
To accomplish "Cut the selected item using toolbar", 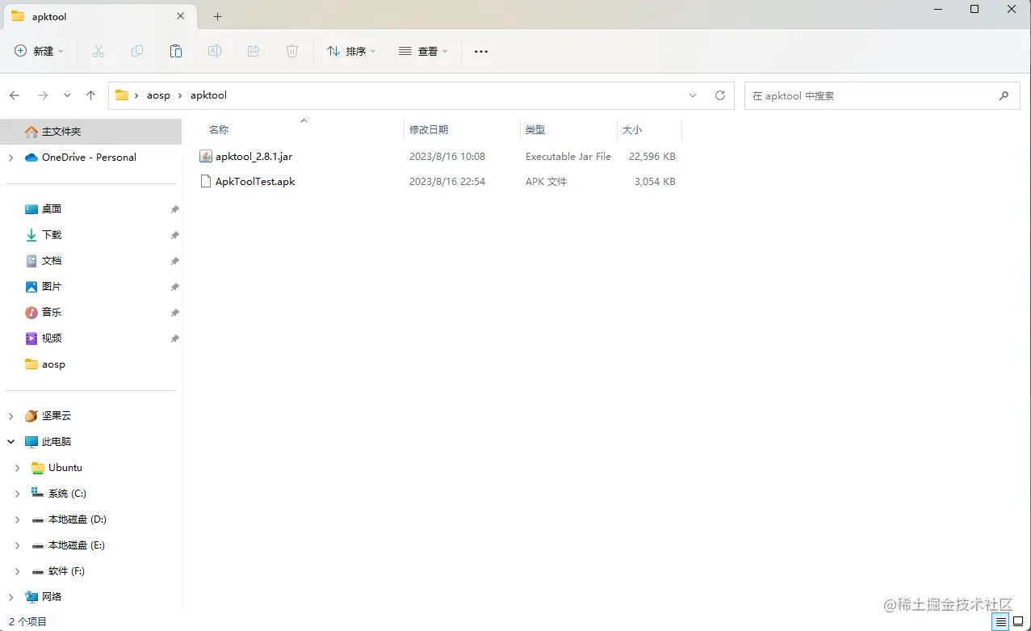I will click(x=98, y=51).
